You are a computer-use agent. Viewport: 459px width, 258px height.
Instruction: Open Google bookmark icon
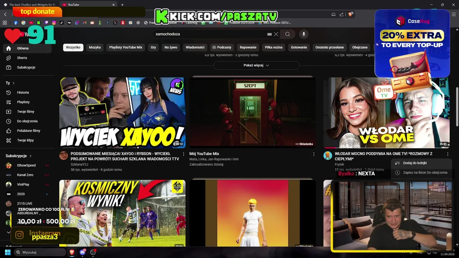click(23, 23)
